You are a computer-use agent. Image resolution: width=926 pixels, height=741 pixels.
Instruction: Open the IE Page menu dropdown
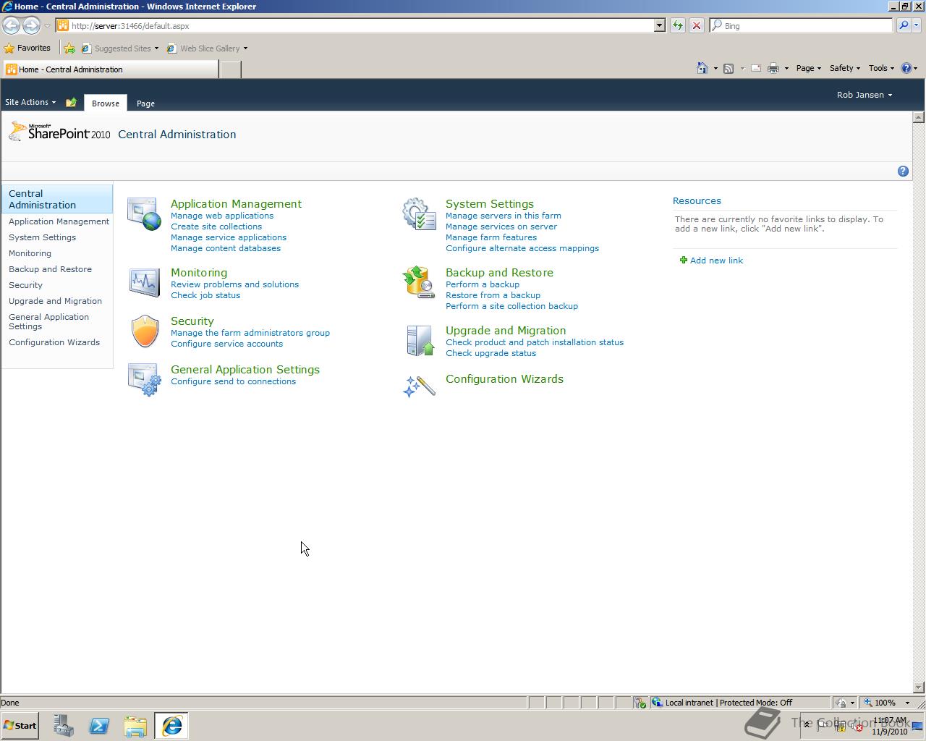[x=808, y=68]
